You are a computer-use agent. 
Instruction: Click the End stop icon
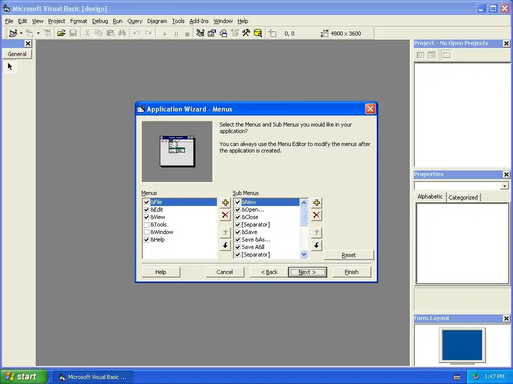coord(187,33)
